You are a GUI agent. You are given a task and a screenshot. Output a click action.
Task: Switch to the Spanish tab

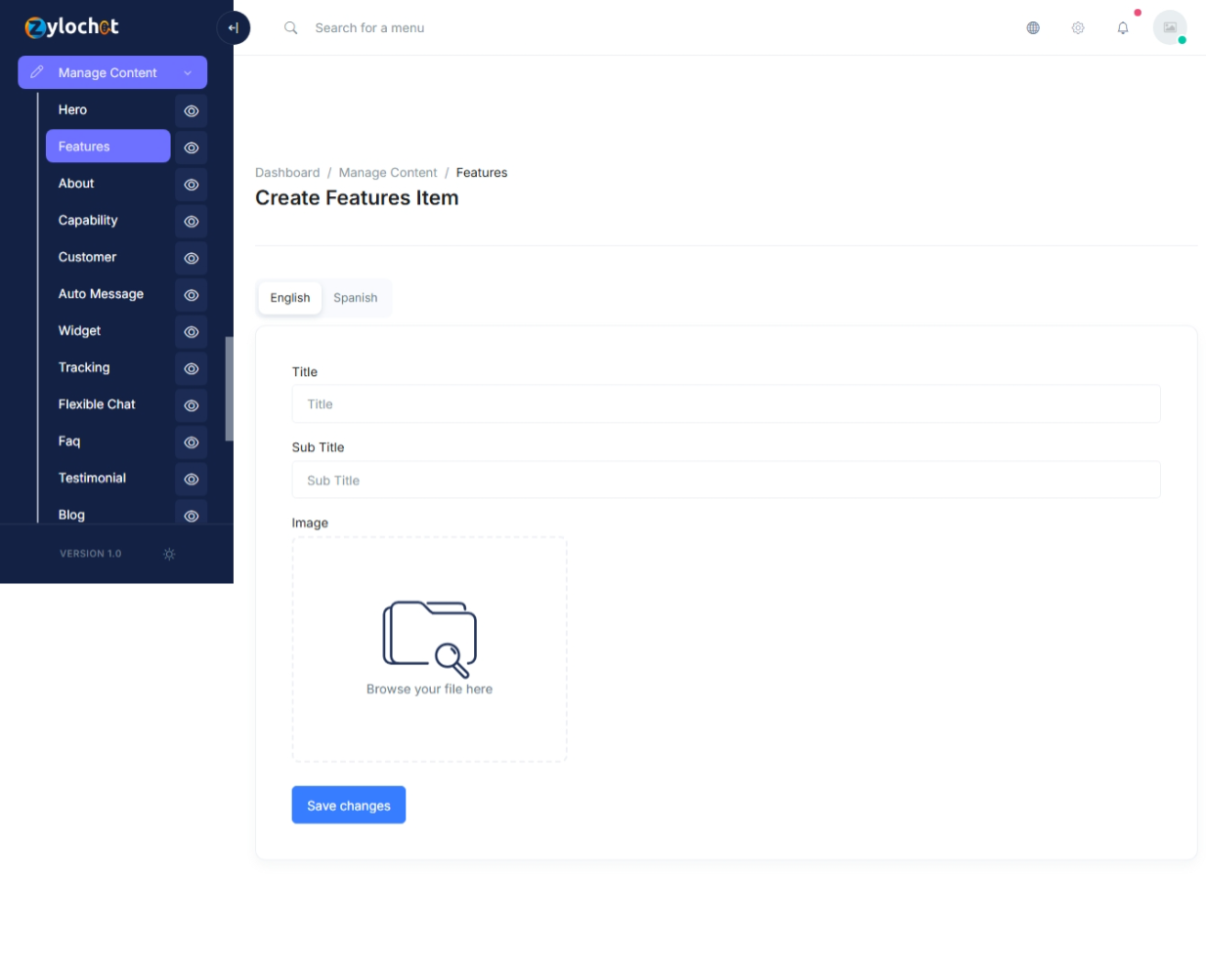pyautogui.click(x=356, y=298)
